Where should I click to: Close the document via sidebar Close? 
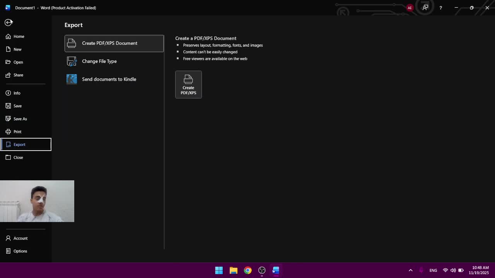coord(18,158)
